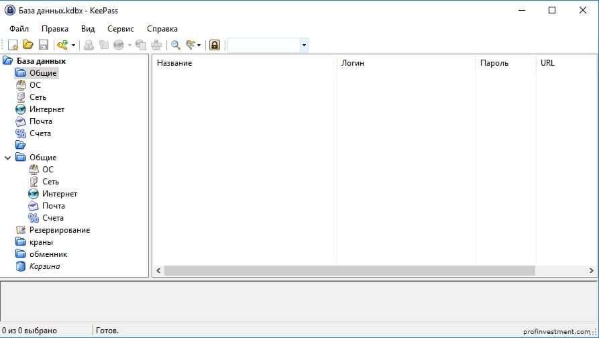
Task: Copy password toolbar icon
Action: click(x=104, y=45)
